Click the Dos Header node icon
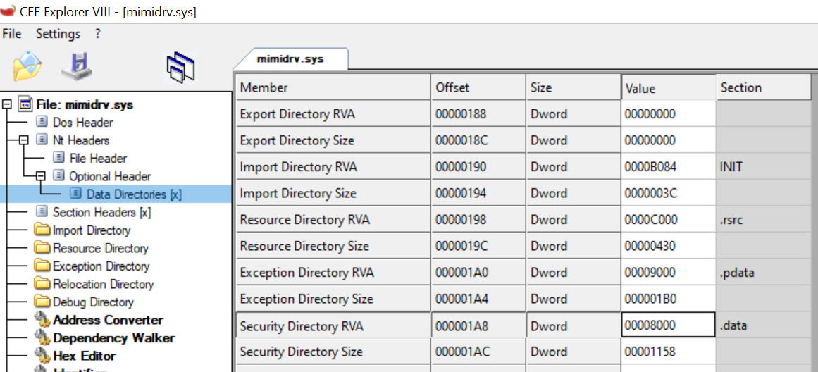 42,122
